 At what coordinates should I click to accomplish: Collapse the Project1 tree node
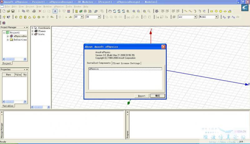pyautogui.click(x=4, y=33)
